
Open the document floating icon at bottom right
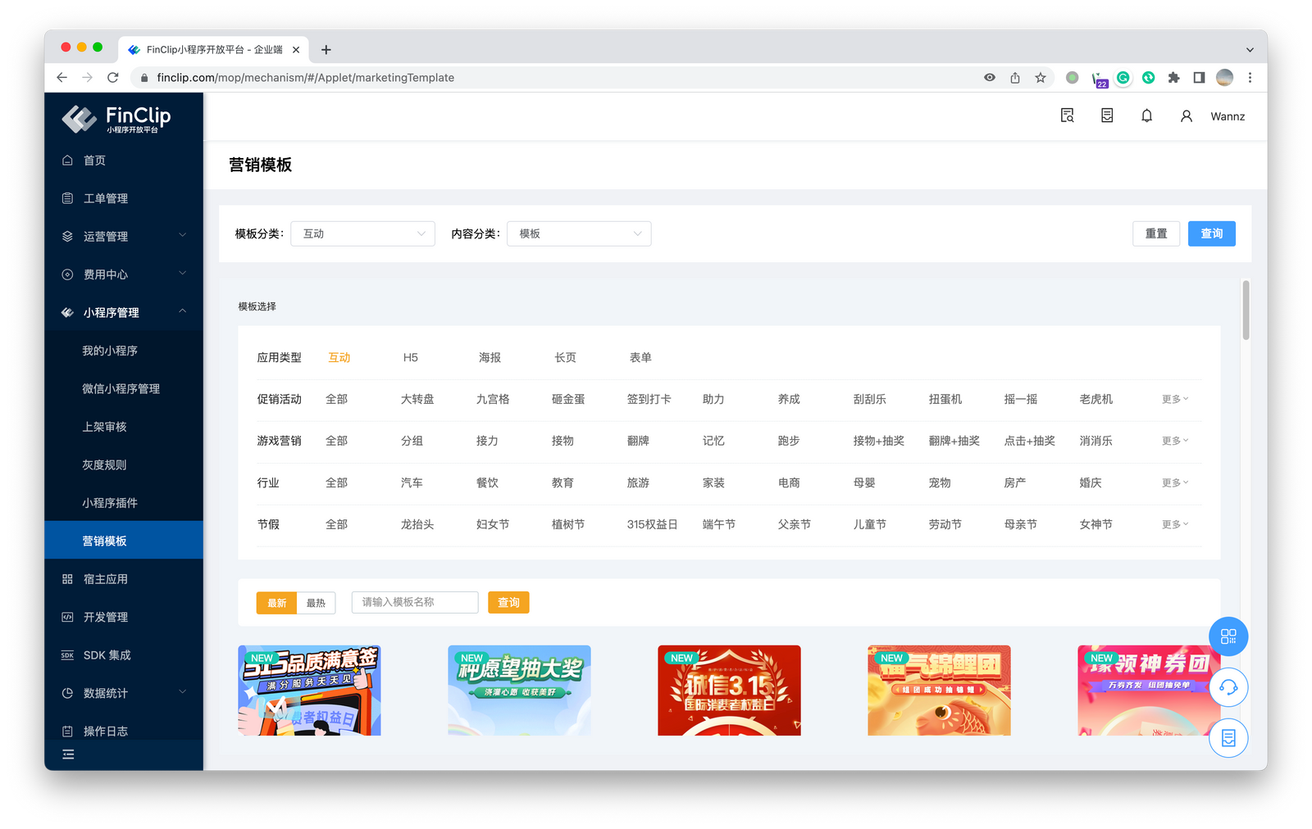1228,738
